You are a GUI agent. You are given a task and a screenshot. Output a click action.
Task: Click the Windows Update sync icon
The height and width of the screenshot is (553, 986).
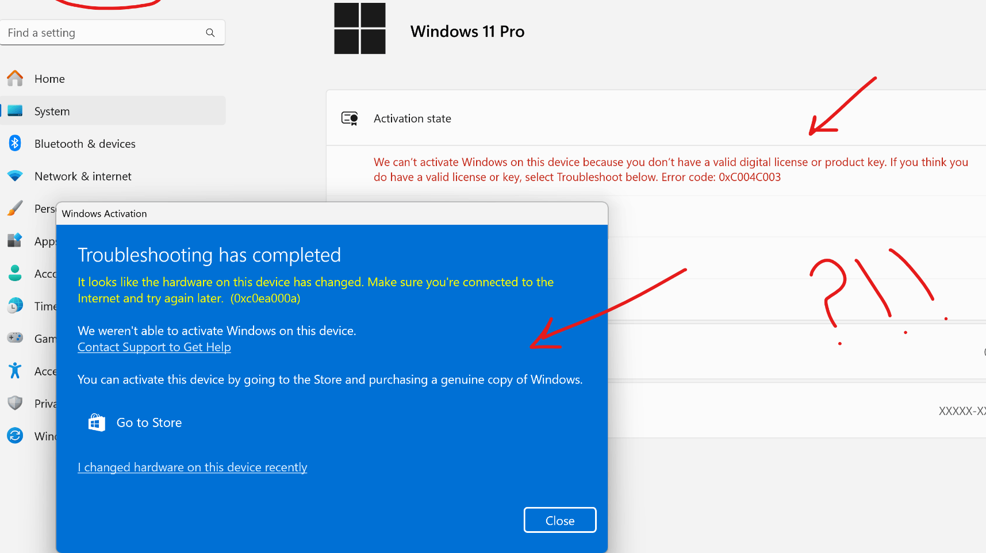15,436
